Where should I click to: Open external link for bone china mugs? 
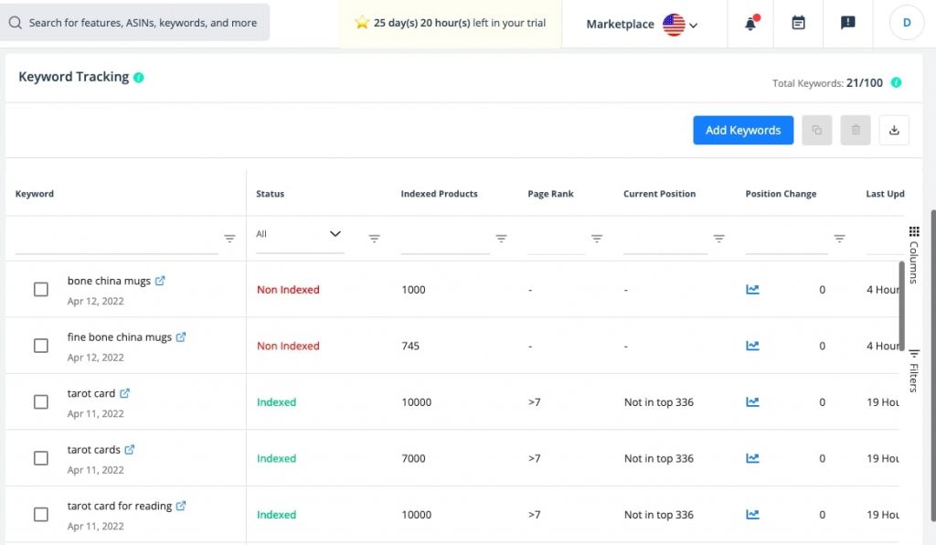160,281
